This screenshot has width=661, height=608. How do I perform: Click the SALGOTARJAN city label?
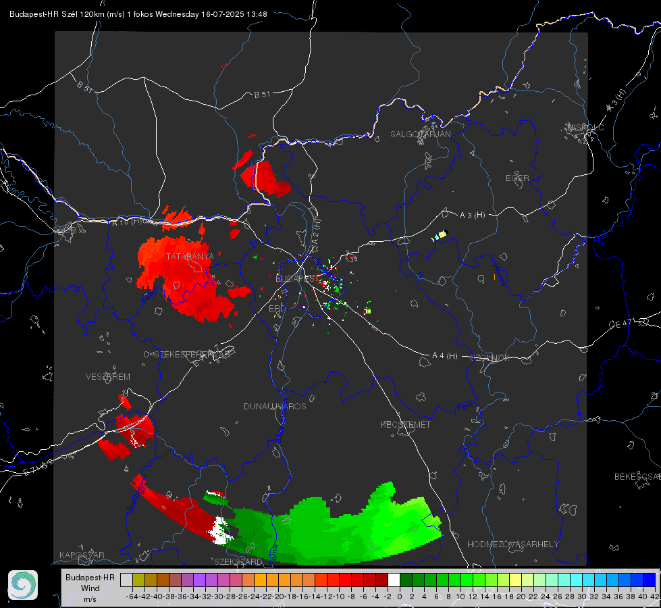click(420, 134)
